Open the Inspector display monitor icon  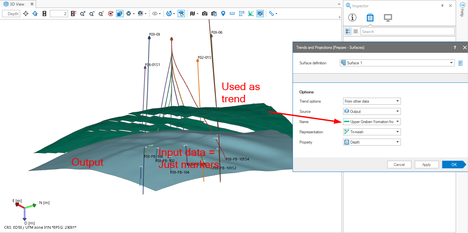pyautogui.click(x=388, y=18)
